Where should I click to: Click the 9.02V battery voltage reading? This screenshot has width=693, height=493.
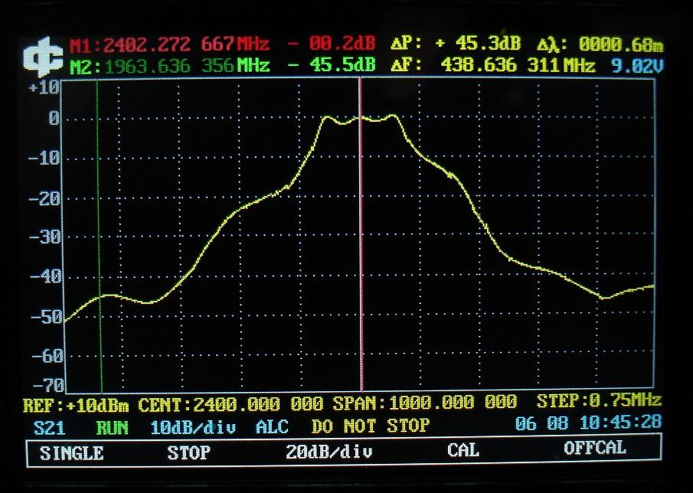point(637,66)
